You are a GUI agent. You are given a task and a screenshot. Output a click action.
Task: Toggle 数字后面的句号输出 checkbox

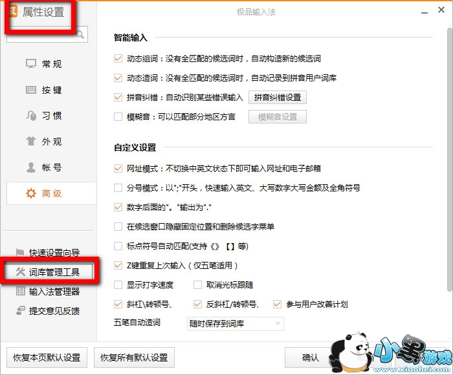pyautogui.click(x=118, y=208)
